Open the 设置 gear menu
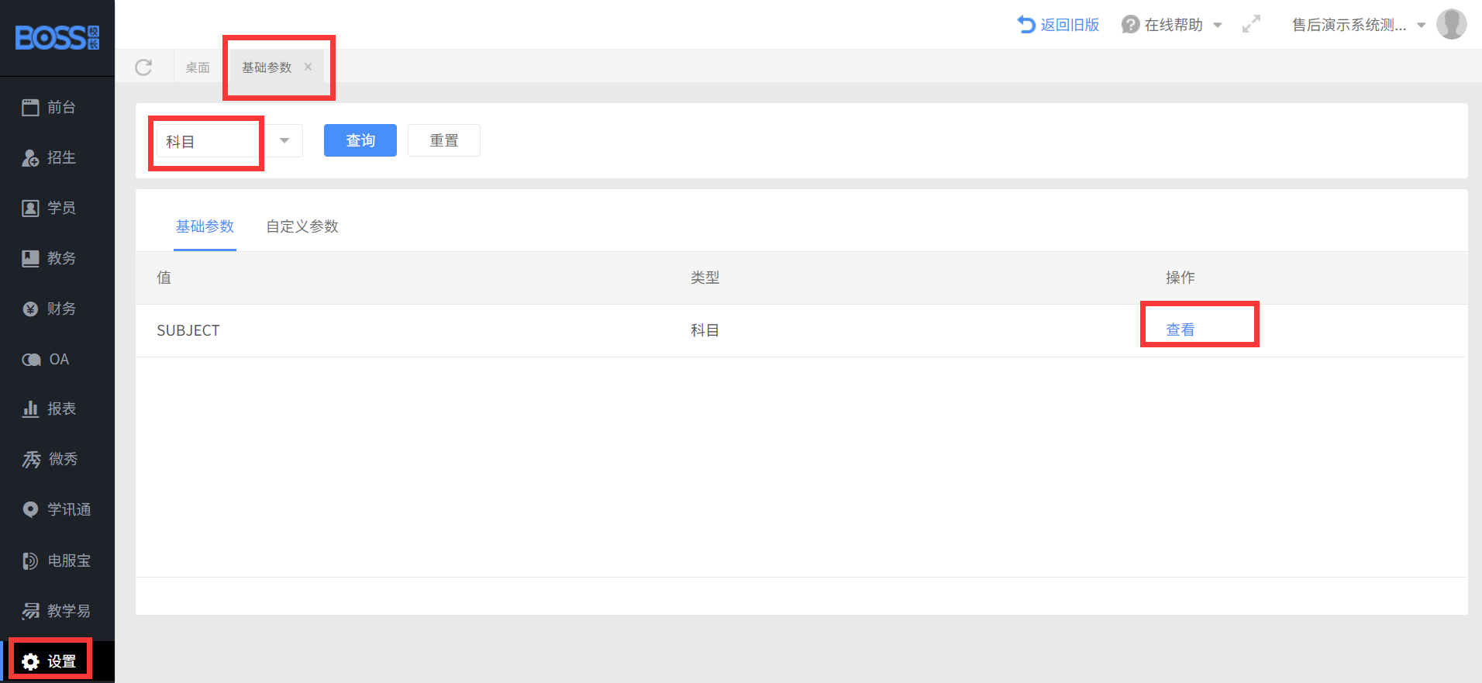 tap(50, 661)
